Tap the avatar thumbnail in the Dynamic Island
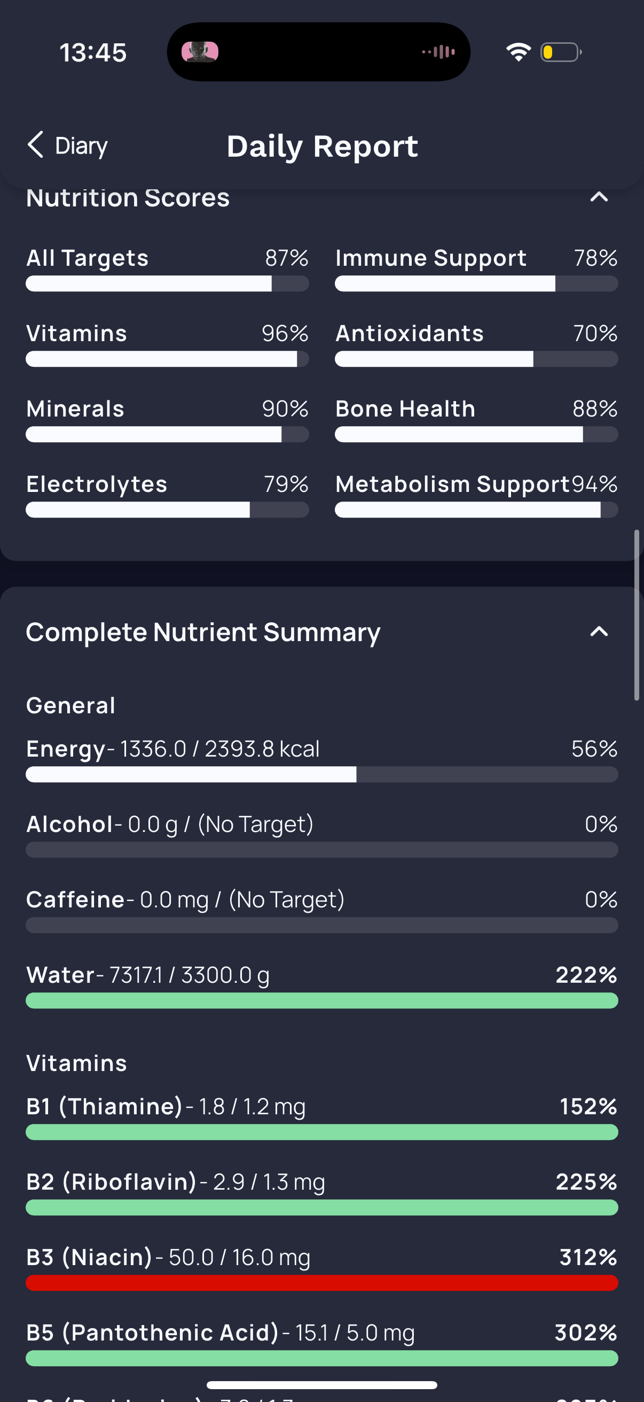 pos(200,52)
